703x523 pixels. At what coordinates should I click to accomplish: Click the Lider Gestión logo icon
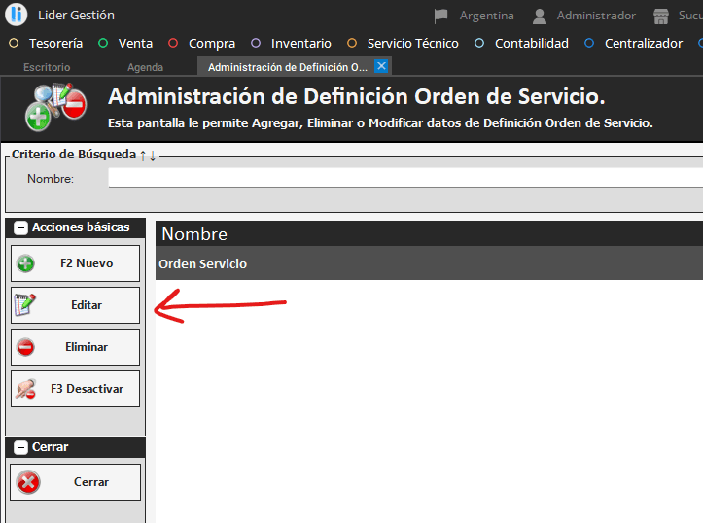pos(17,15)
